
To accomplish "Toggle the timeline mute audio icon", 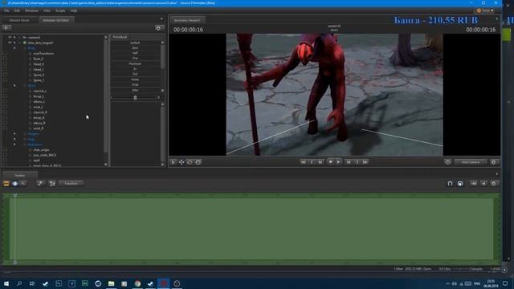I will [x=483, y=184].
